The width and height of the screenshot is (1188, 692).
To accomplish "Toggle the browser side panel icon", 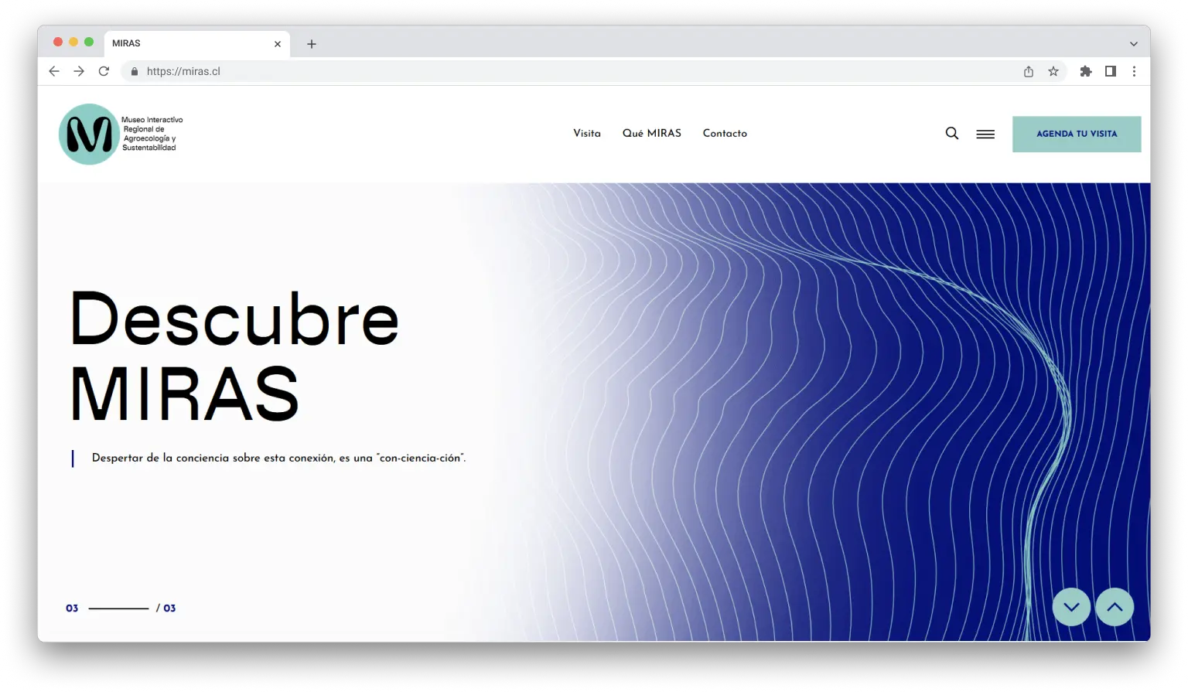I will (x=1110, y=71).
